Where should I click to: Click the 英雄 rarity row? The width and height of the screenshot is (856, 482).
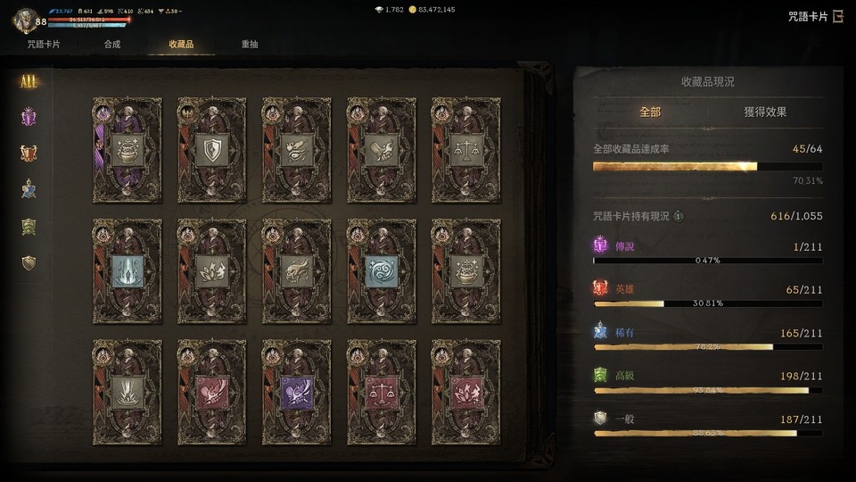707,295
